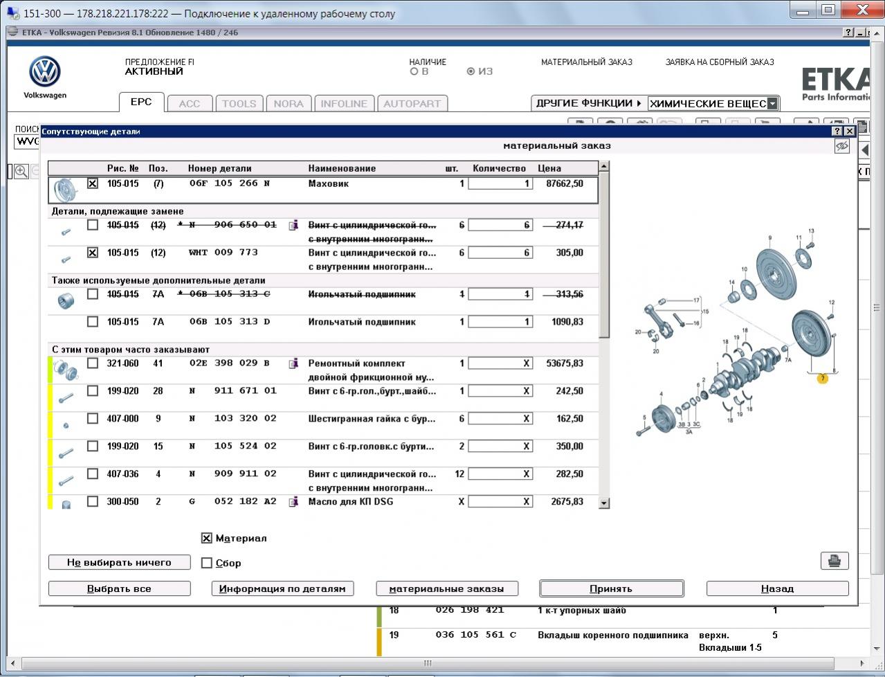Click the bolt thumbnail in the 407-036 row
The width and height of the screenshot is (885, 677).
[x=66, y=480]
